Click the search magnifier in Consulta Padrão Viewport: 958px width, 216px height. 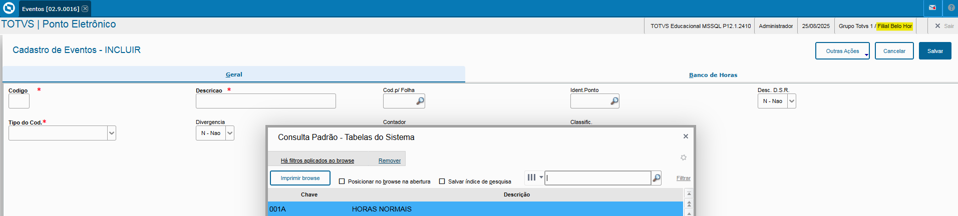pos(656,178)
